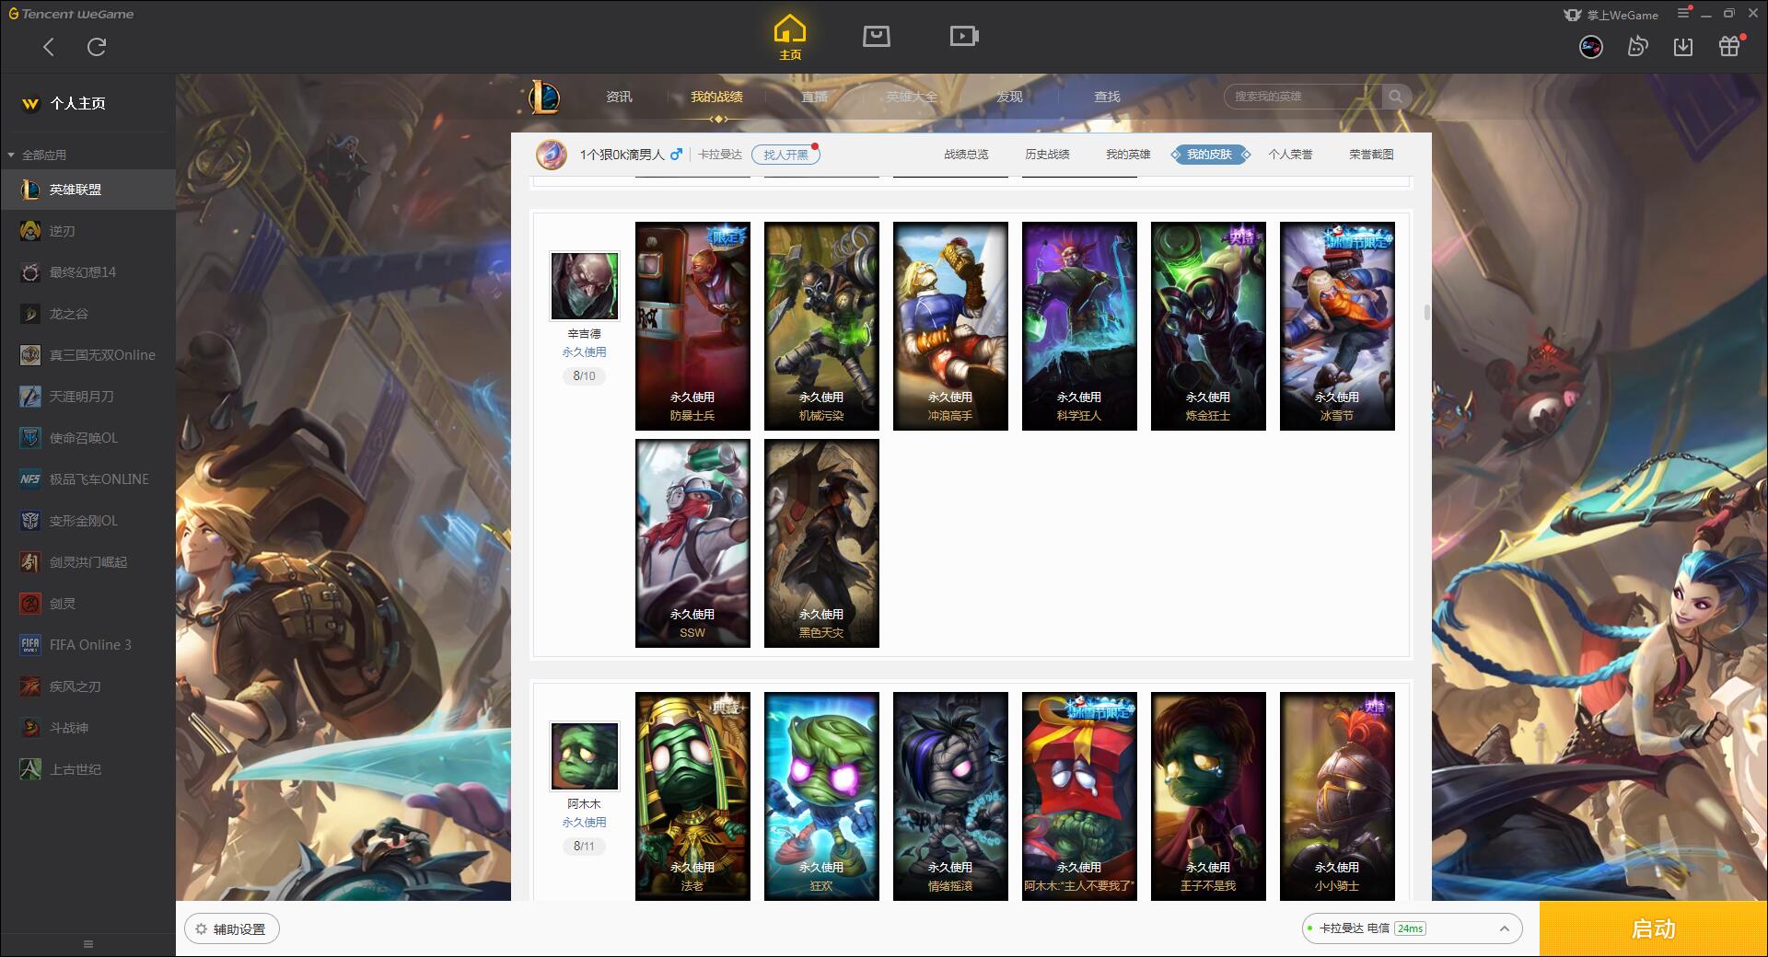Click the download manager icon

point(1683,47)
